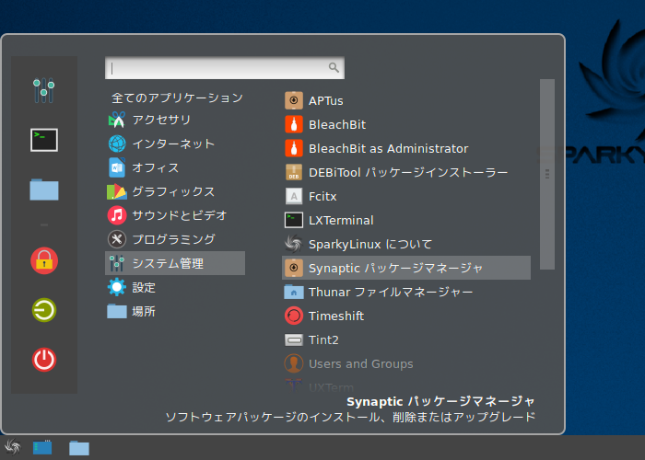Select the アクセサリ category label
The width and height of the screenshot is (645, 460).
(x=161, y=120)
